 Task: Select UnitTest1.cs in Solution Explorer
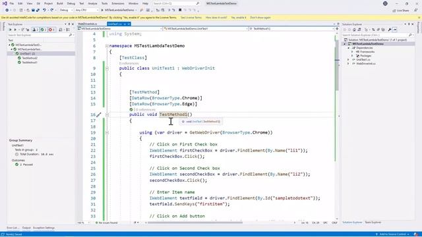[363, 60]
